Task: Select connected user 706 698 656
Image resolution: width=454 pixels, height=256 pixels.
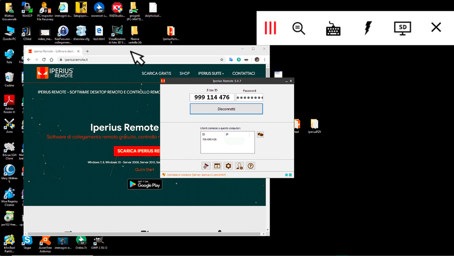Action: point(210,140)
